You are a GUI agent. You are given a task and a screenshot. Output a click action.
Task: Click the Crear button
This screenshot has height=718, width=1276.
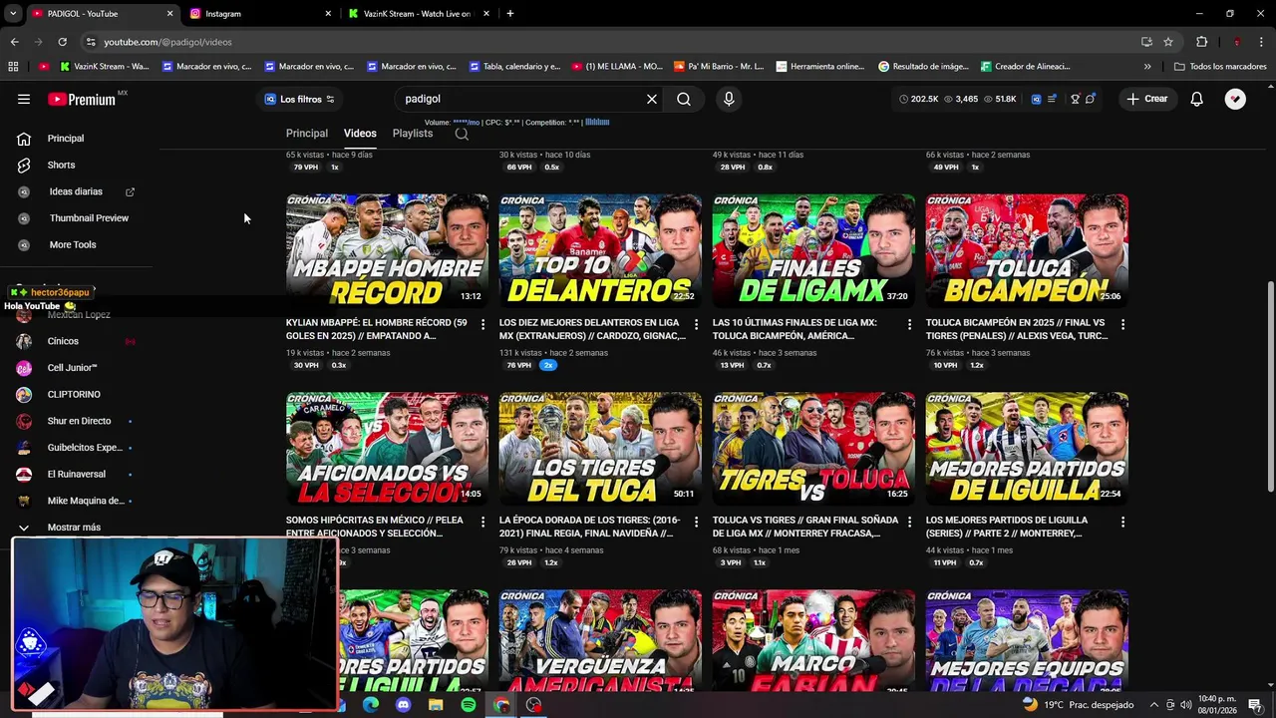pos(1146,99)
